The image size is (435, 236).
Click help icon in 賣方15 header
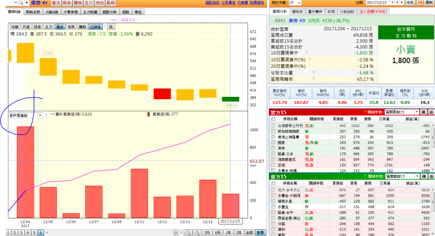(365, 177)
